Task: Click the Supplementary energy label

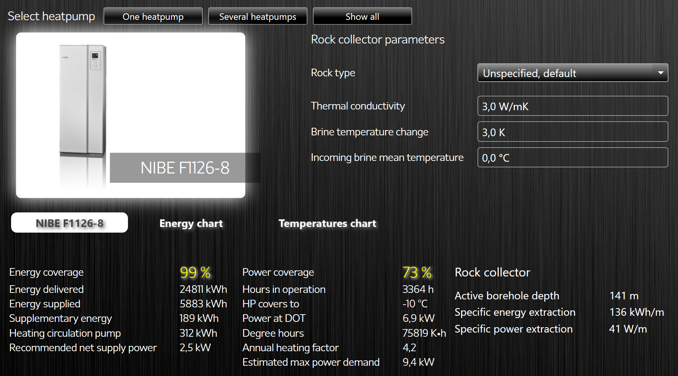Action: [x=60, y=318]
